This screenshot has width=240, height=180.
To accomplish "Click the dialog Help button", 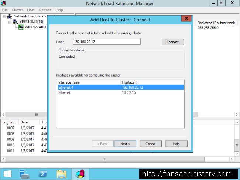I will (x=176, y=144).
